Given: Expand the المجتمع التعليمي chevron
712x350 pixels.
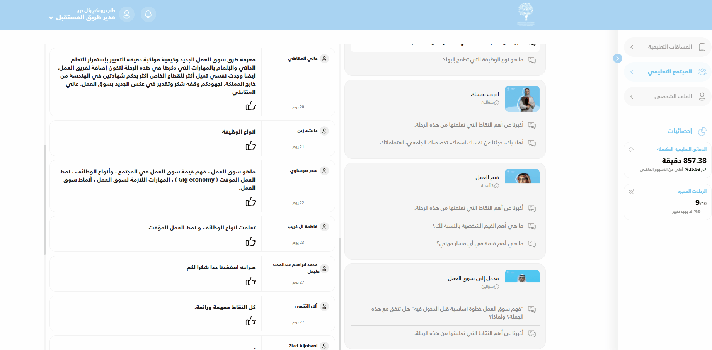Looking at the screenshot, I should [x=632, y=72].
